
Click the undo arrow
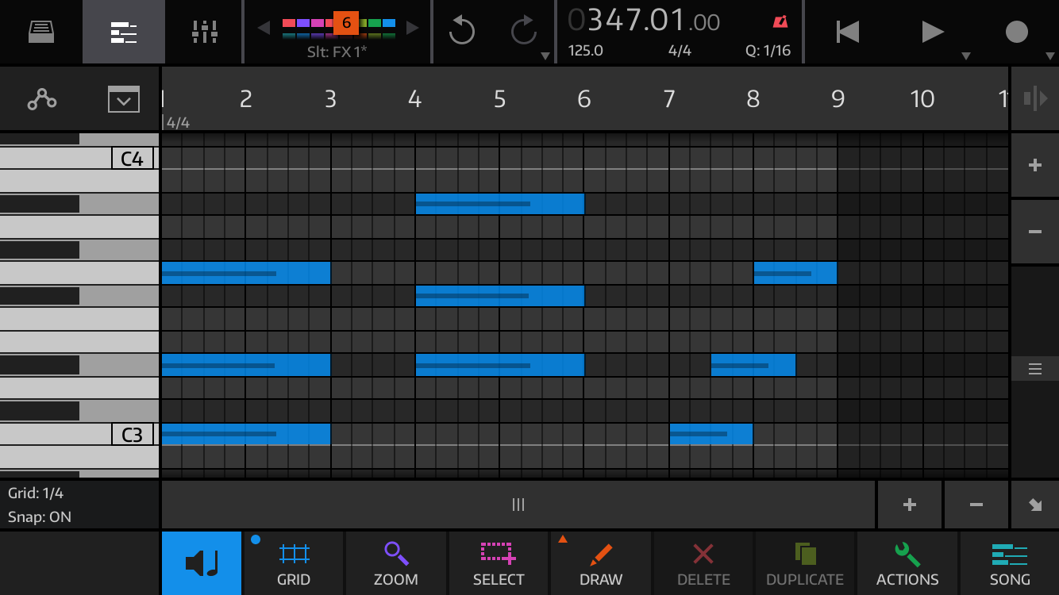click(x=461, y=32)
